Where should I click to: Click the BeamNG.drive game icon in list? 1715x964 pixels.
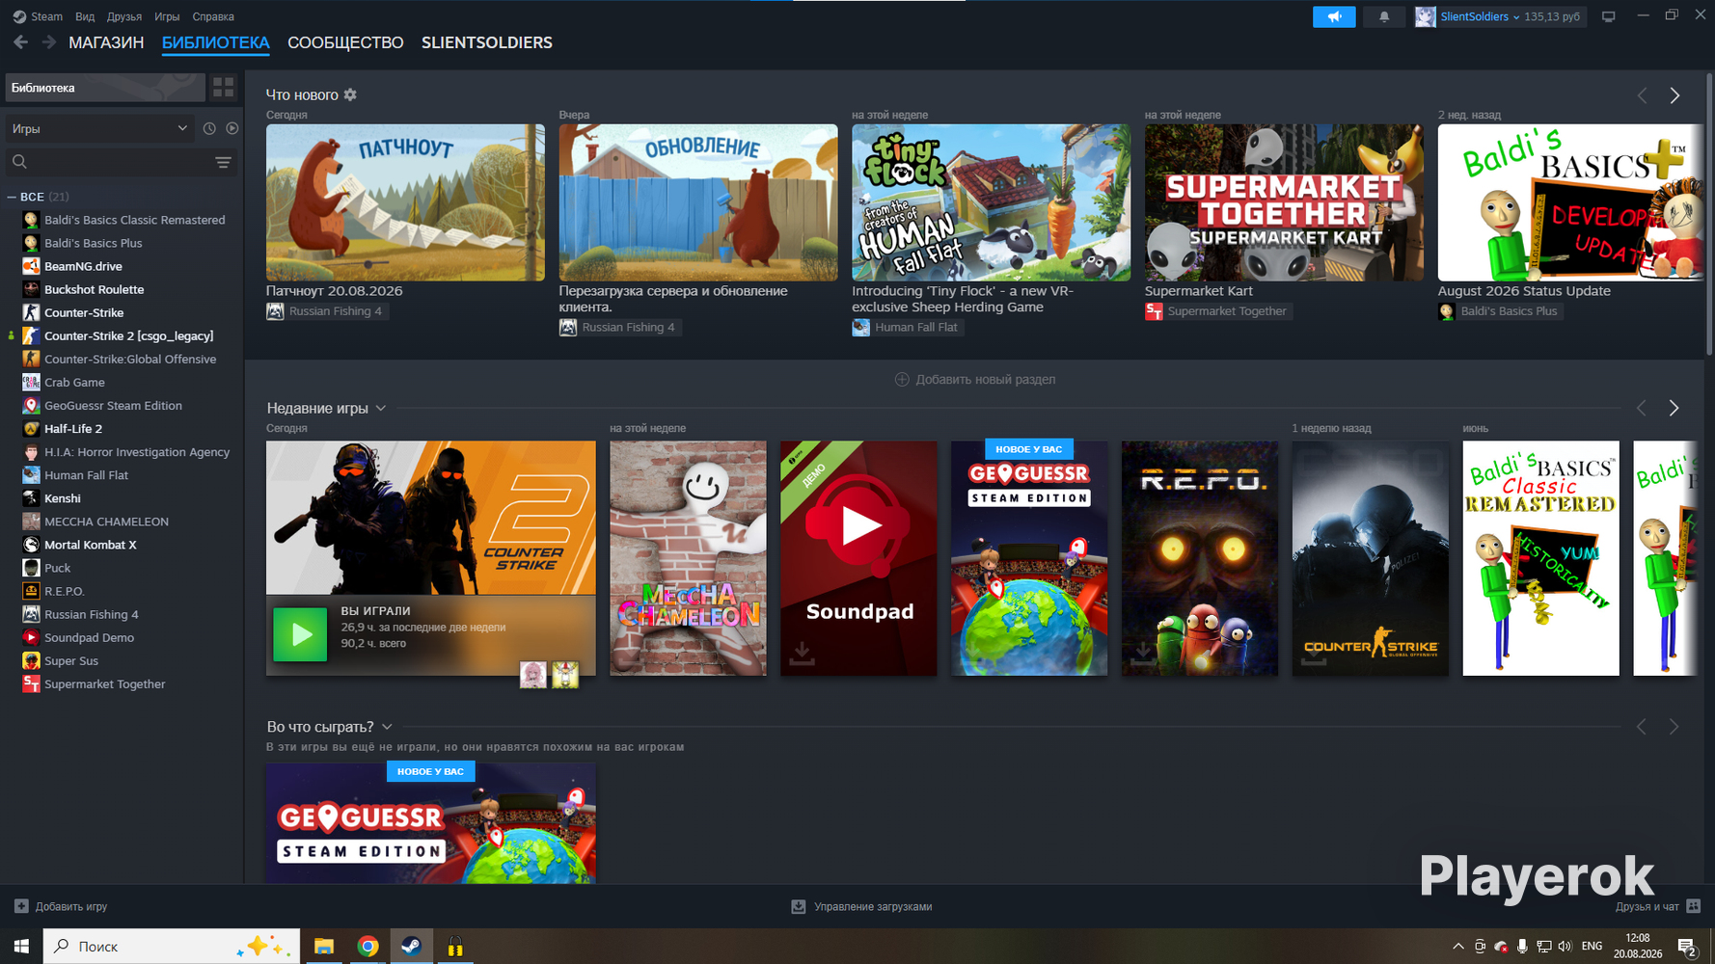(31, 266)
